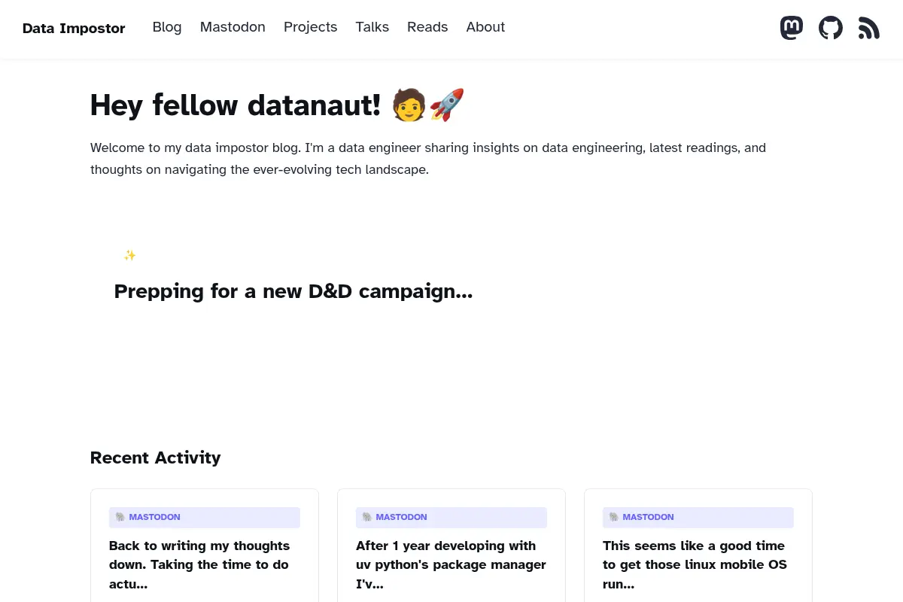Visit the About page
Viewport: 903px width, 602px height.
(x=485, y=27)
